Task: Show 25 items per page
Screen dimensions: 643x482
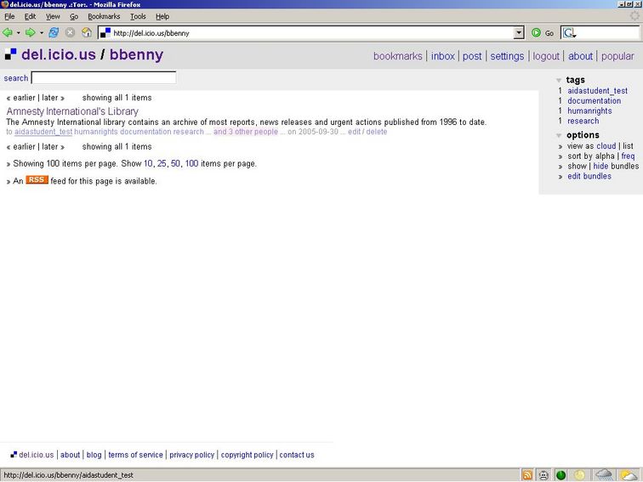Action: coord(162,163)
